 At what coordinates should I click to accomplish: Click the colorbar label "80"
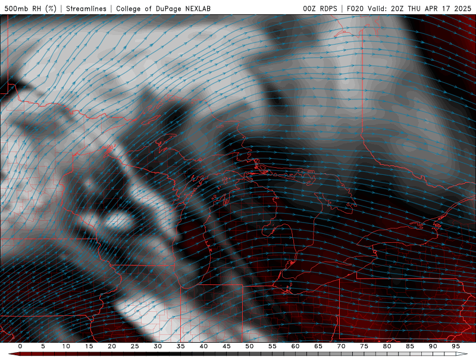pos(387,346)
